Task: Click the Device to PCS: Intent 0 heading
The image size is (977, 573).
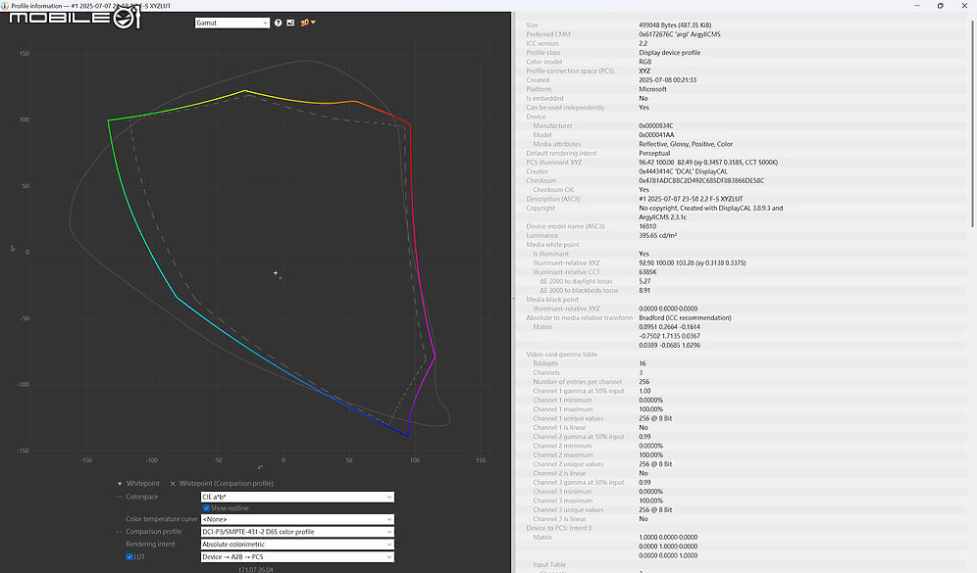Action: click(559, 528)
